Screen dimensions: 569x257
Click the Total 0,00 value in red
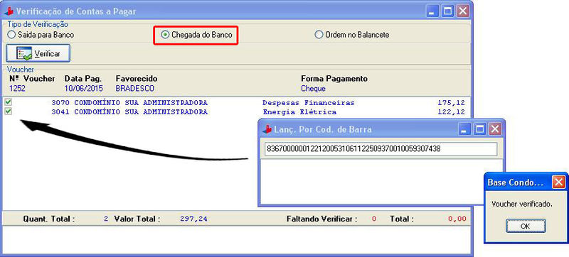tap(457, 219)
